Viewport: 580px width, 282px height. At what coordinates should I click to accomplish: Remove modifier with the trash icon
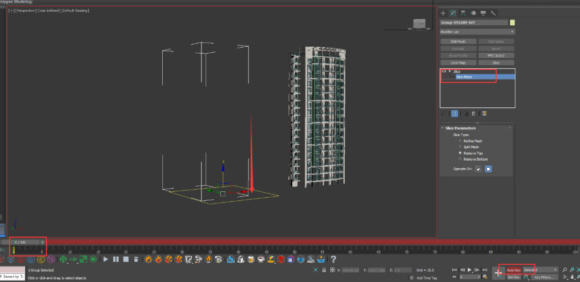pyautogui.click(x=474, y=114)
